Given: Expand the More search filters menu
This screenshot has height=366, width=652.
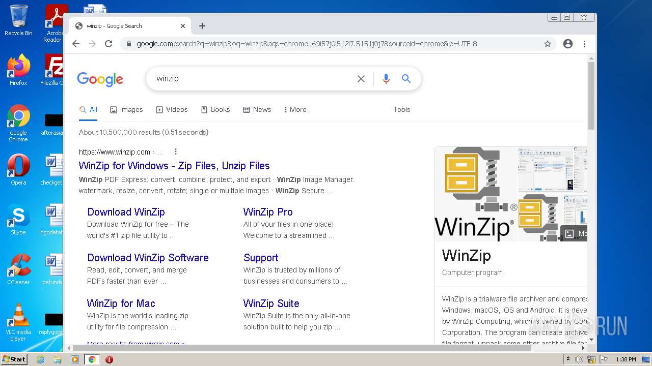Looking at the screenshot, I should pyautogui.click(x=295, y=109).
